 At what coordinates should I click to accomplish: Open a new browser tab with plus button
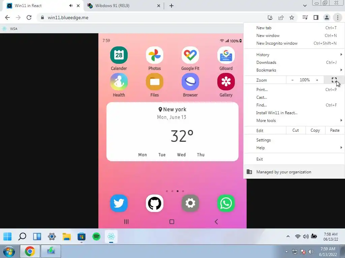coord(171,6)
